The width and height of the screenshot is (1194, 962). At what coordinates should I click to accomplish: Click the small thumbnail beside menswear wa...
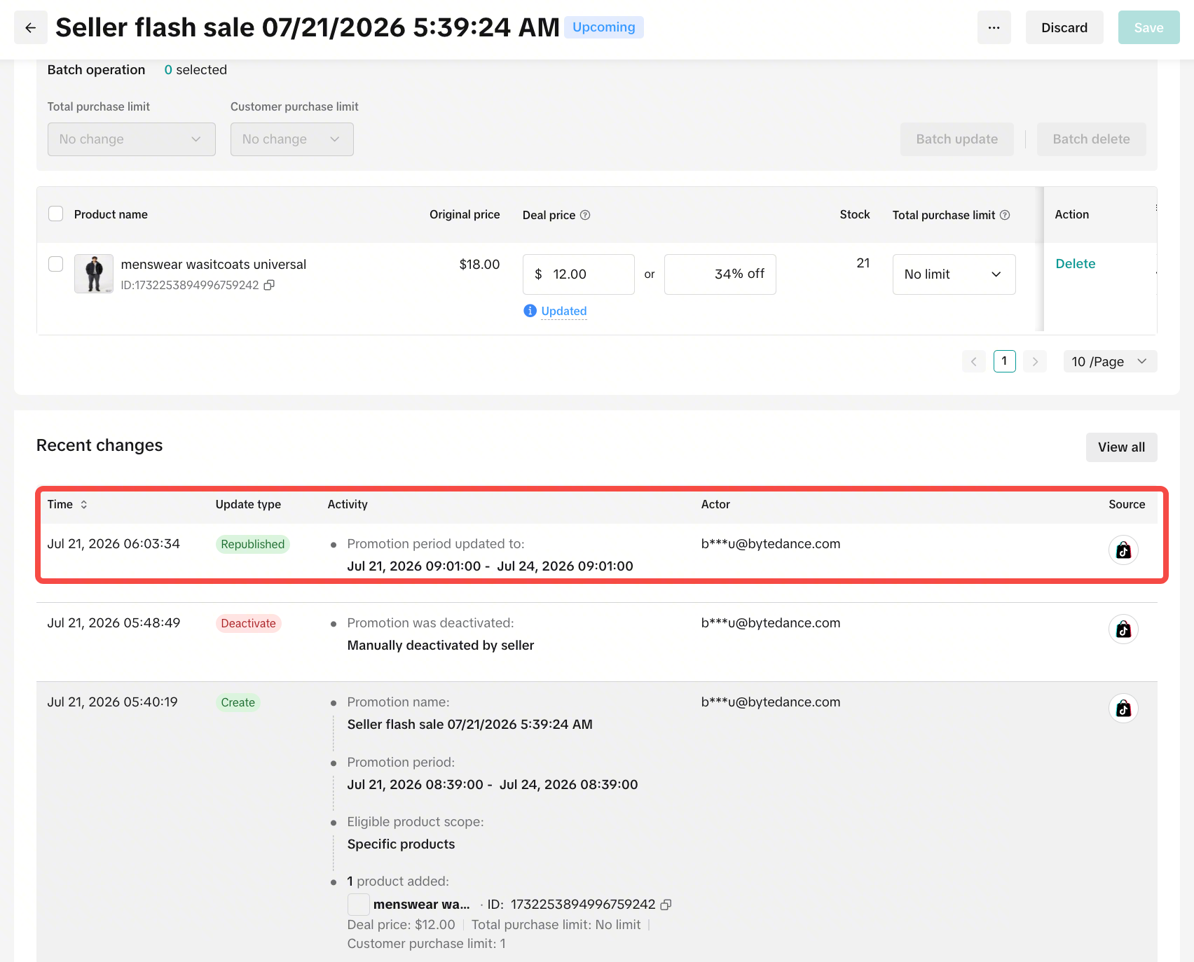tap(359, 905)
